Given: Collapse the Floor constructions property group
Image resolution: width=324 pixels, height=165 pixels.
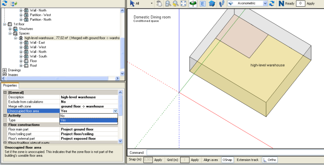Looking at the screenshot, I should tap(5, 125).
